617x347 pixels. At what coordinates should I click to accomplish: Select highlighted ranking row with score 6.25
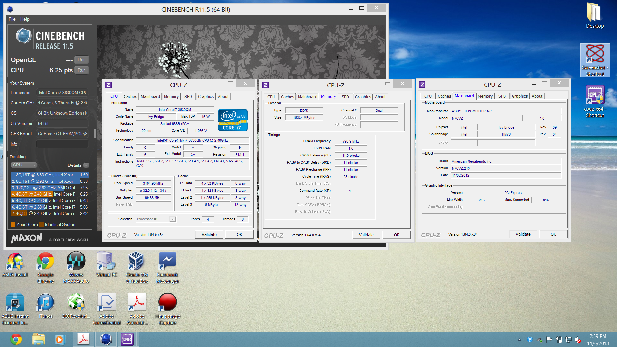point(50,194)
